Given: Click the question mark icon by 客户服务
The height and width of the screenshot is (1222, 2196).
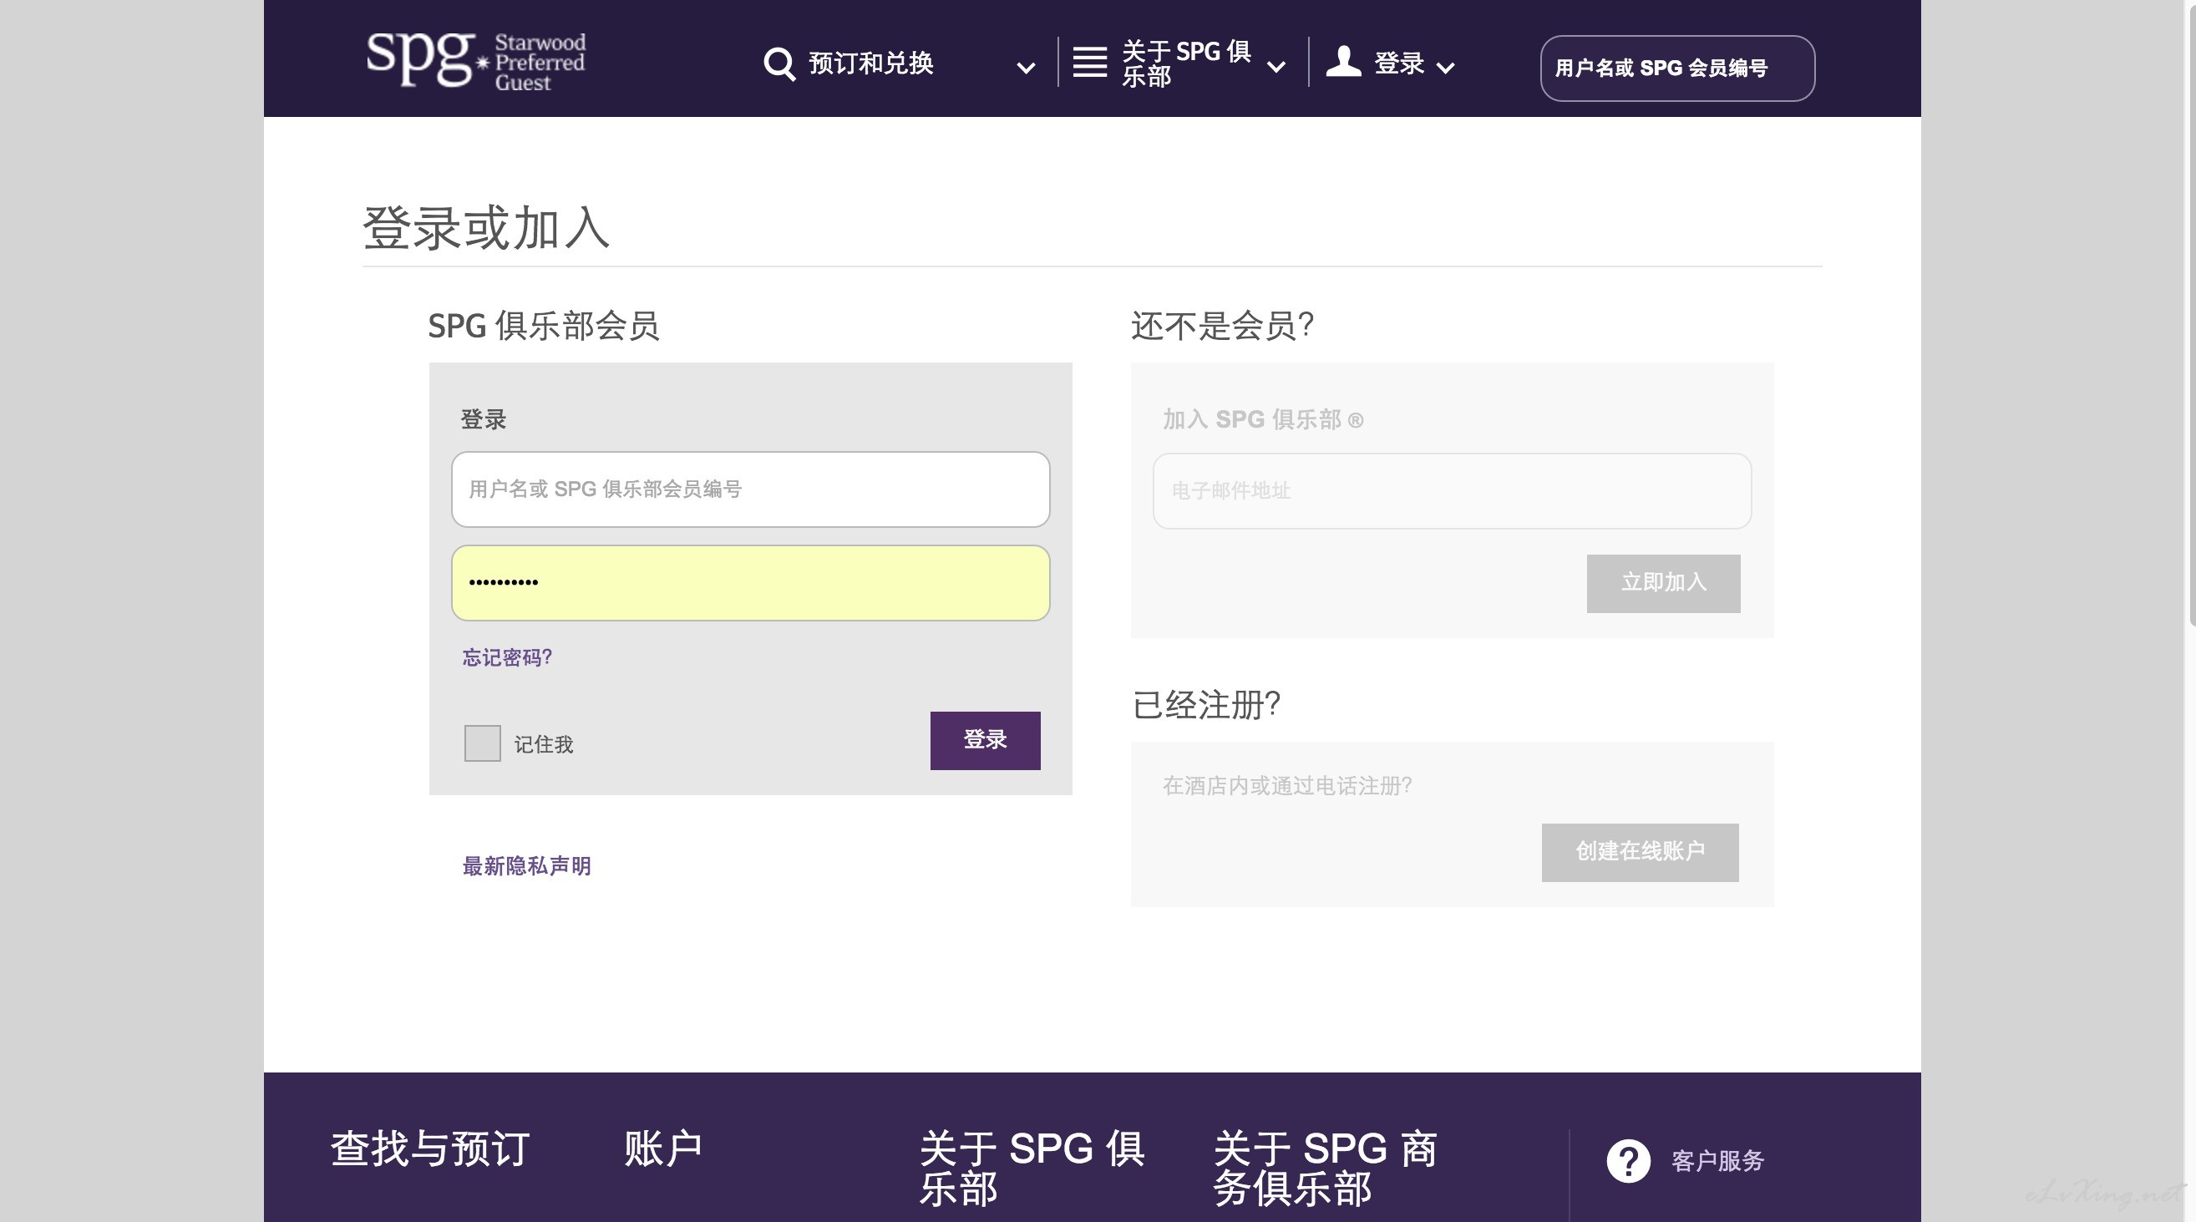Looking at the screenshot, I should click(x=1628, y=1161).
